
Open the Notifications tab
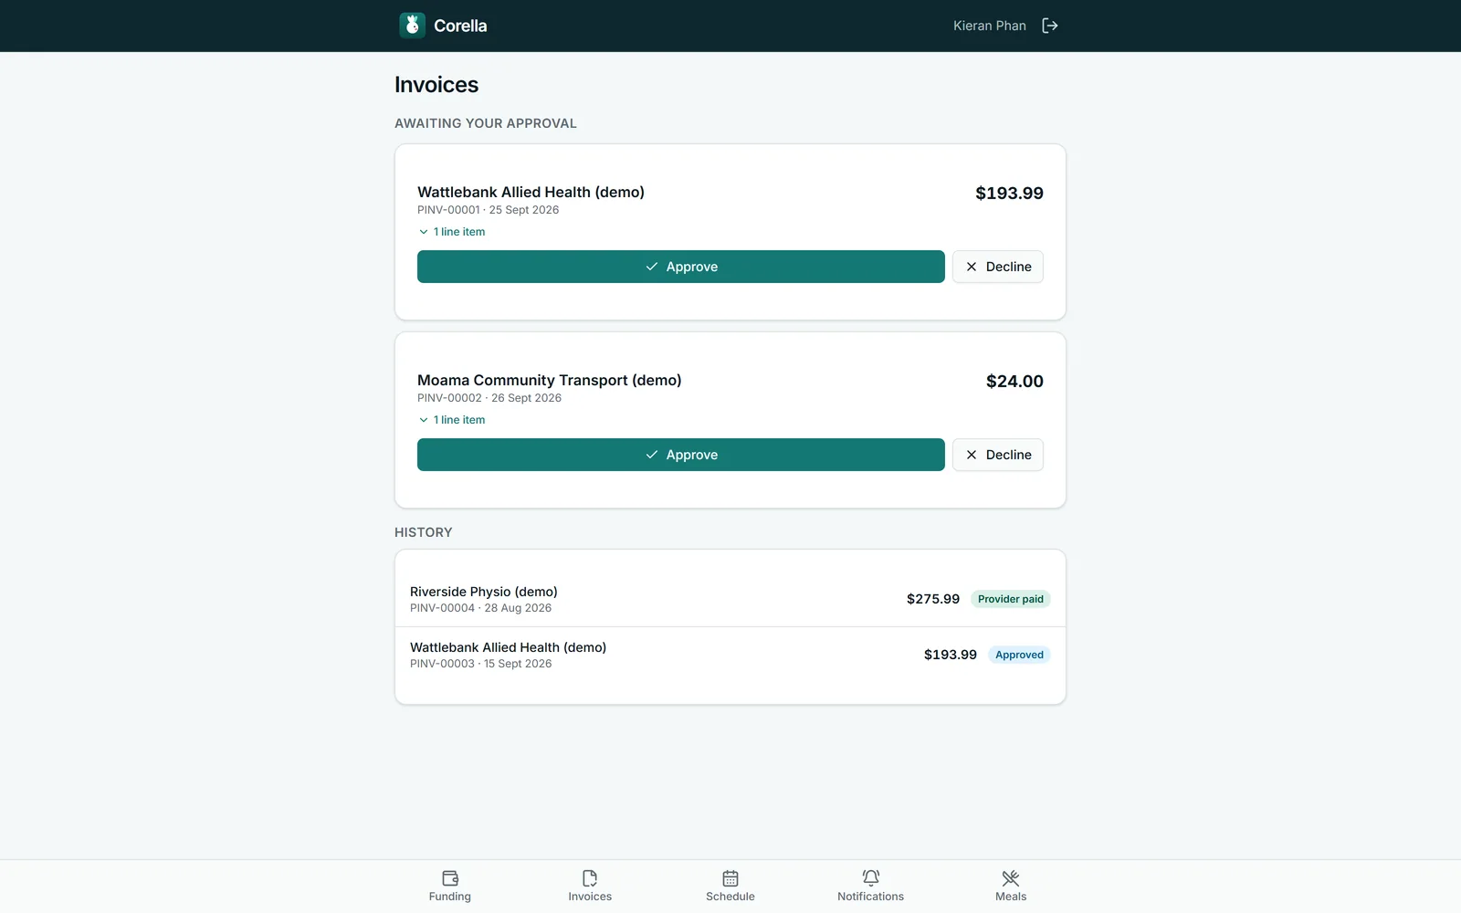870,886
